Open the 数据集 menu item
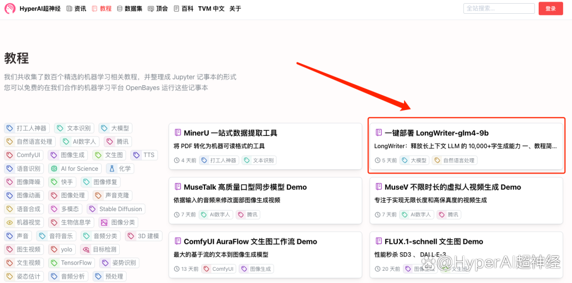 [x=130, y=8]
